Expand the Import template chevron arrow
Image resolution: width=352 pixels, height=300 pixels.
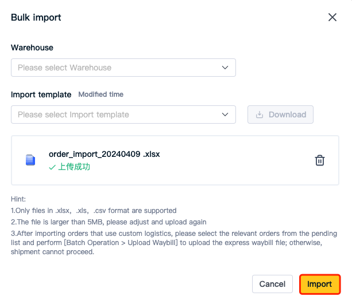click(225, 115)
